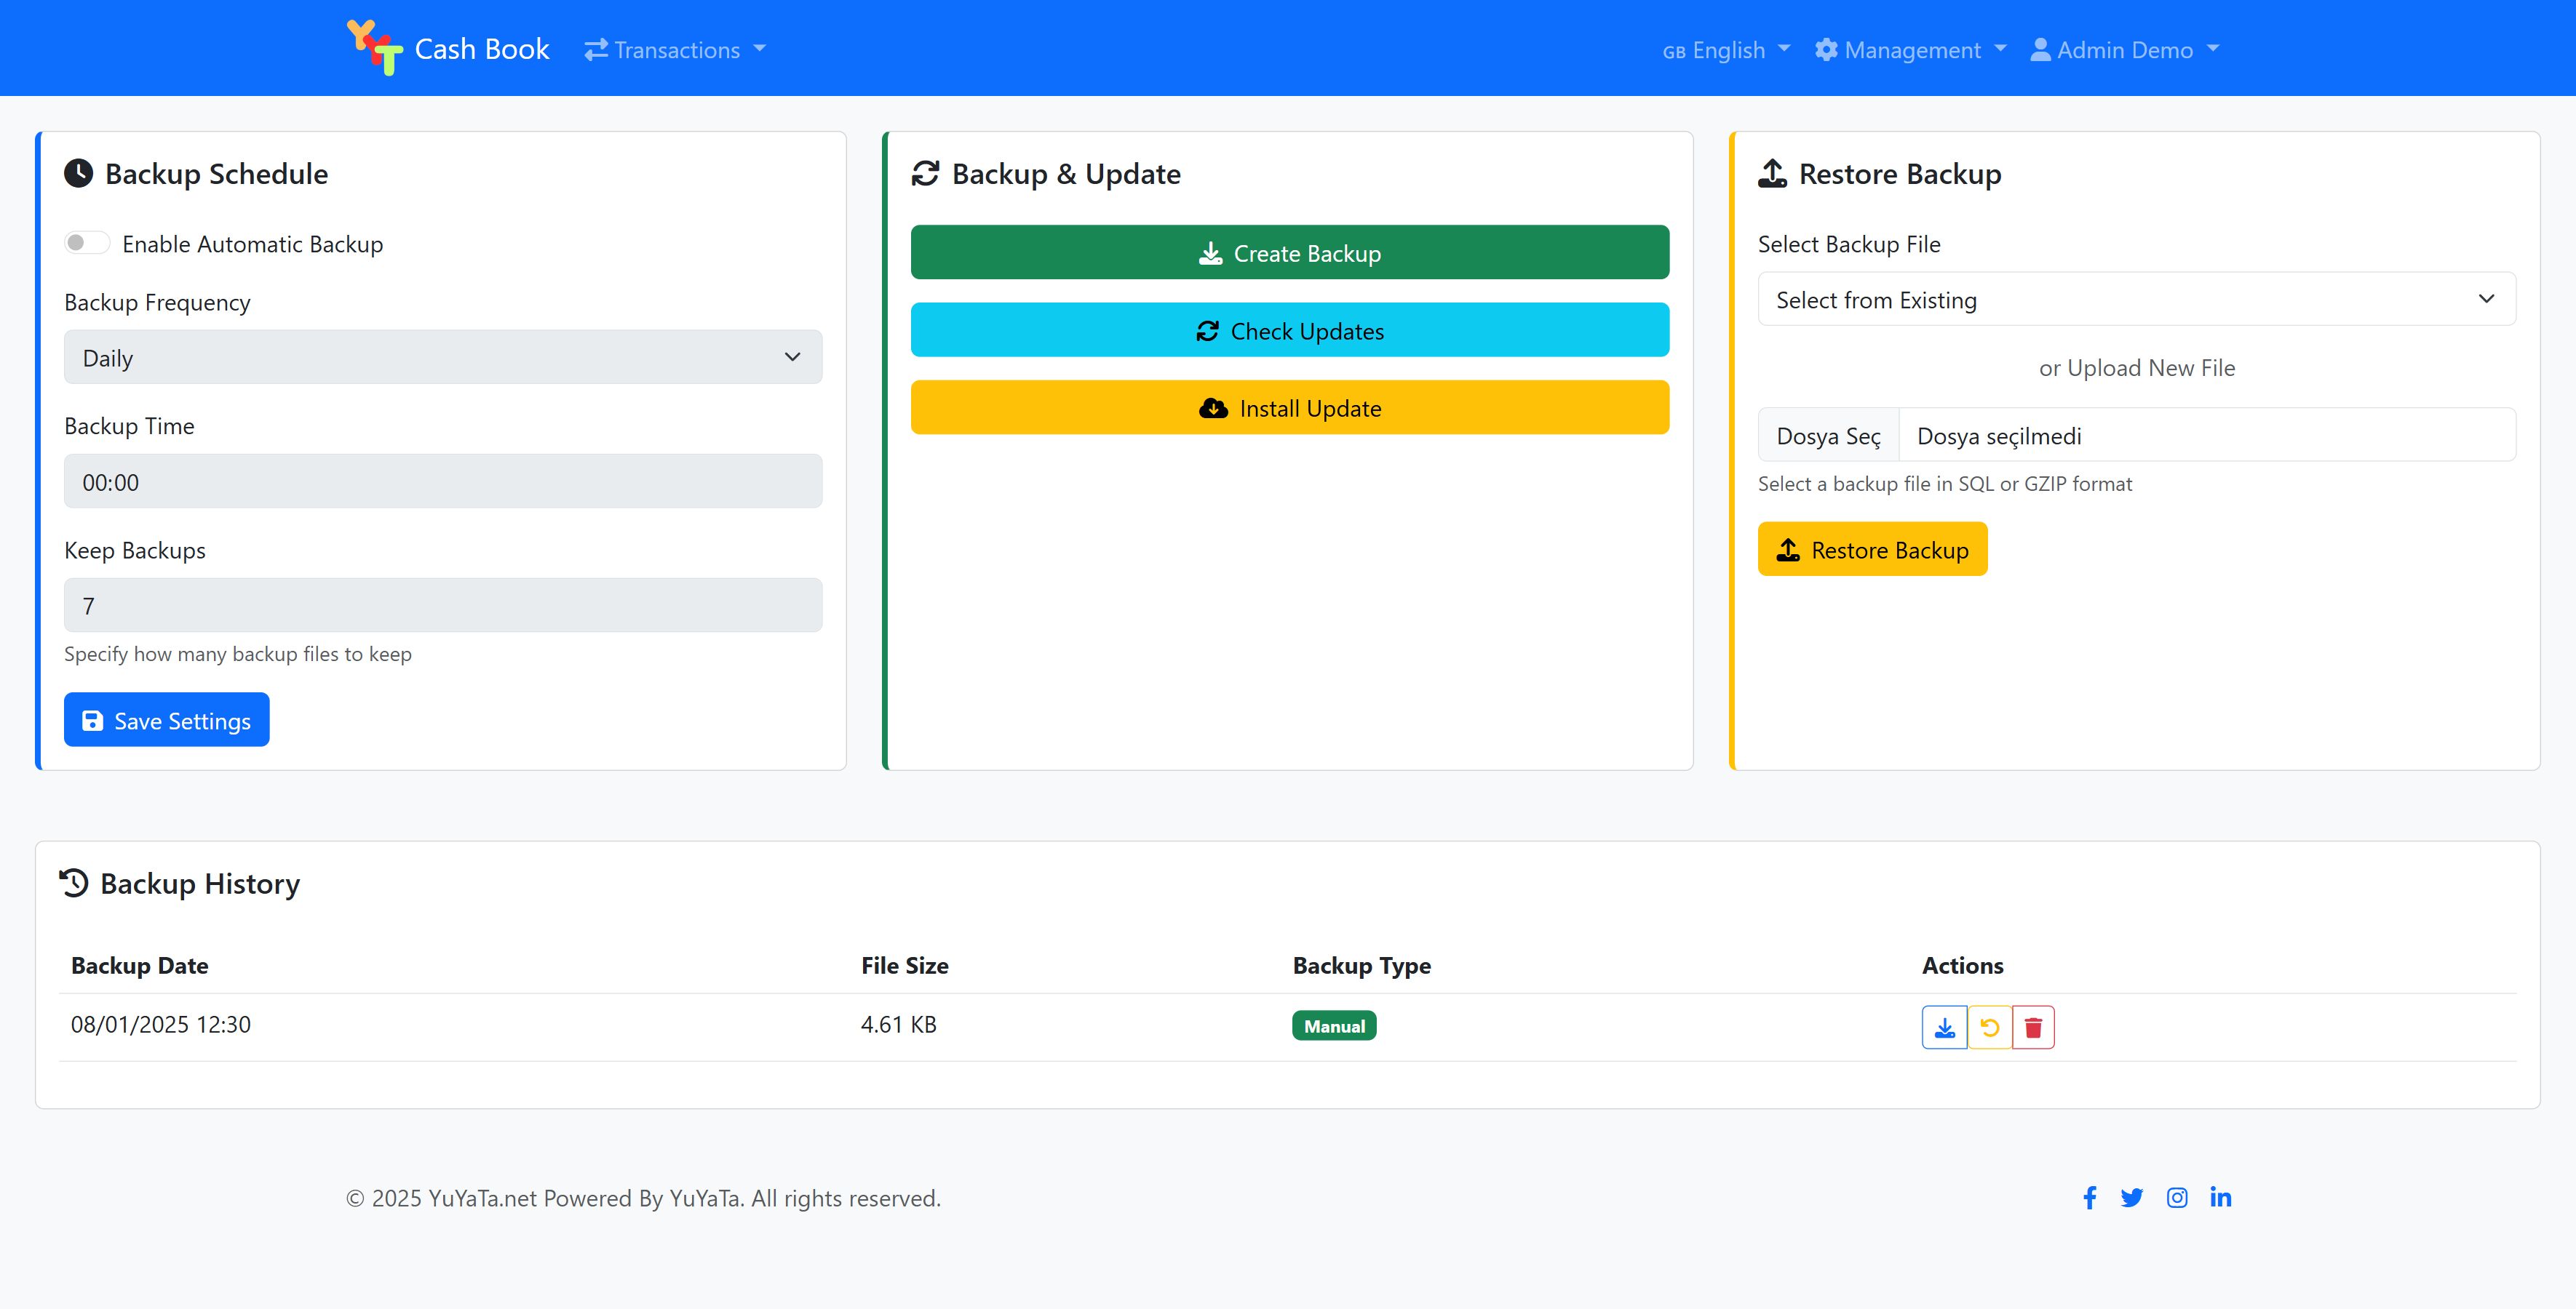This screenshot has width=2576, height=1309.
Task: Open the Twitter link in footer
Action: (x=2131, y=1197)
